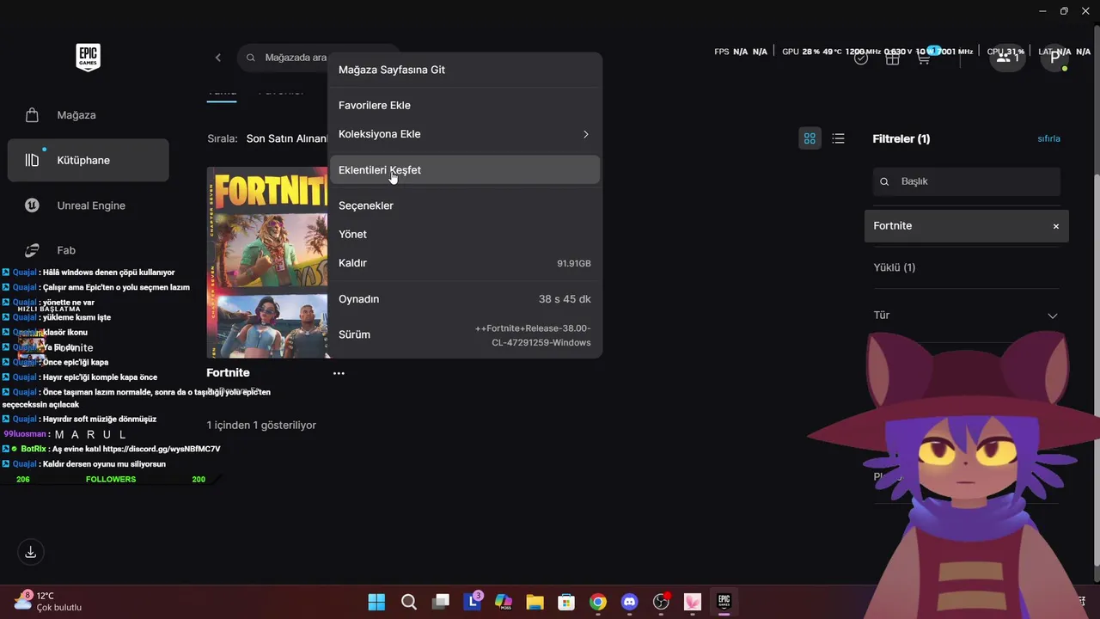The width and height of the screenshot is (1100, 619).
Task: Click the Epic Games logo
Action: (88, 58)
